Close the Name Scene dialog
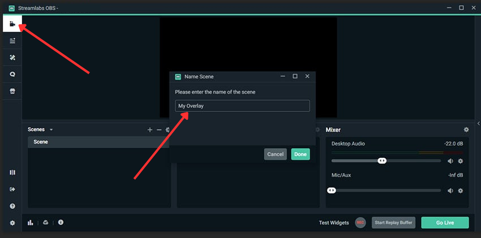The image size is (481, 238). tap(307, 76)
